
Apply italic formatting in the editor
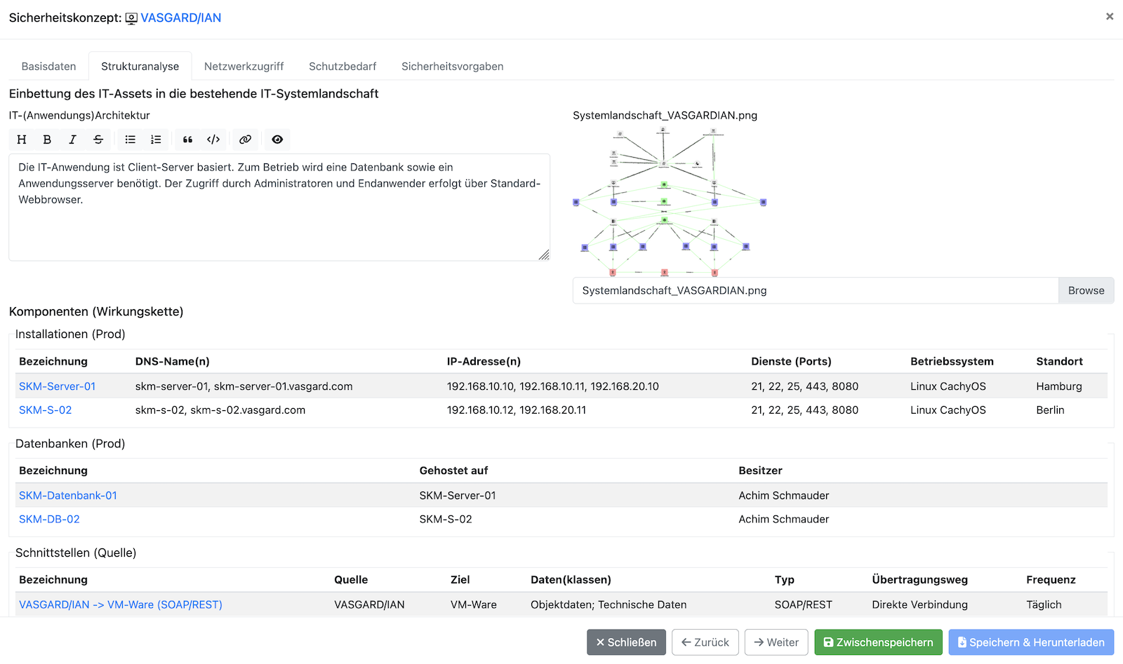[x=72, y=140]
